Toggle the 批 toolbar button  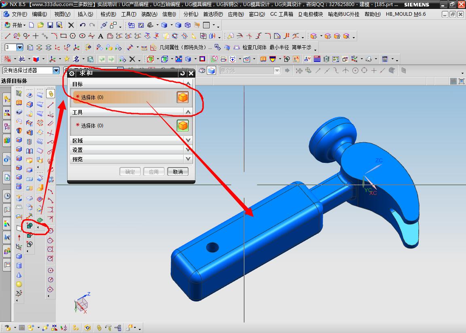coord(22,59)
